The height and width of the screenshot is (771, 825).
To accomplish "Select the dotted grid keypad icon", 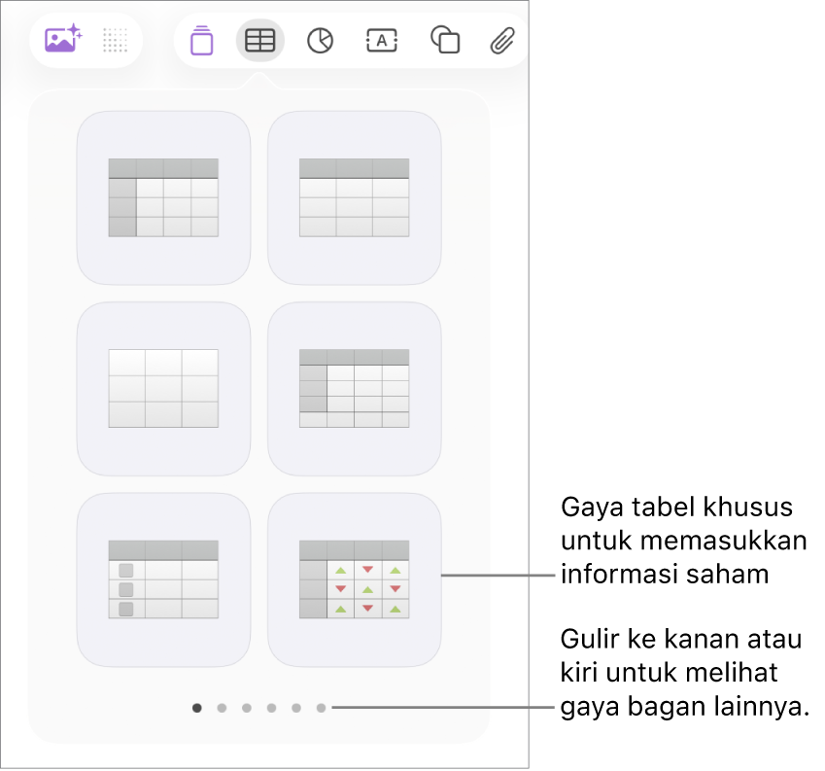I will coord(115,40).
